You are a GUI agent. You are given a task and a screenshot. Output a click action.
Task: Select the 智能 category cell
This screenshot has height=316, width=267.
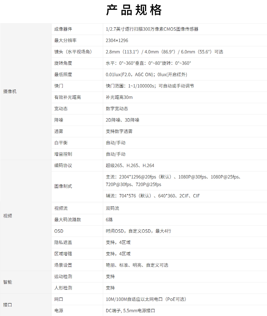pos(26,282)
